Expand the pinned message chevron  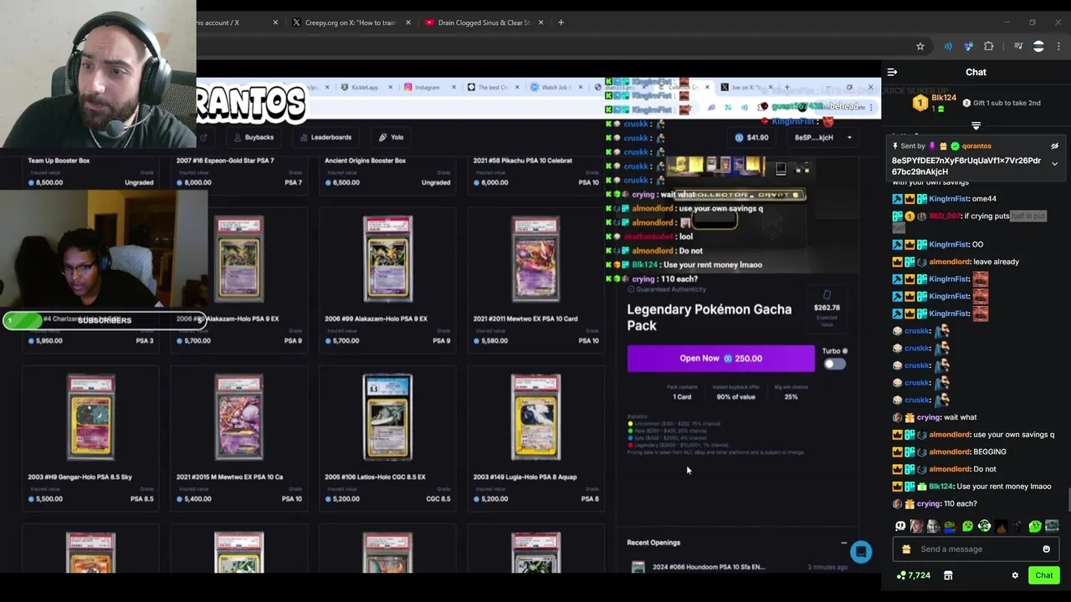(1054, 164)
